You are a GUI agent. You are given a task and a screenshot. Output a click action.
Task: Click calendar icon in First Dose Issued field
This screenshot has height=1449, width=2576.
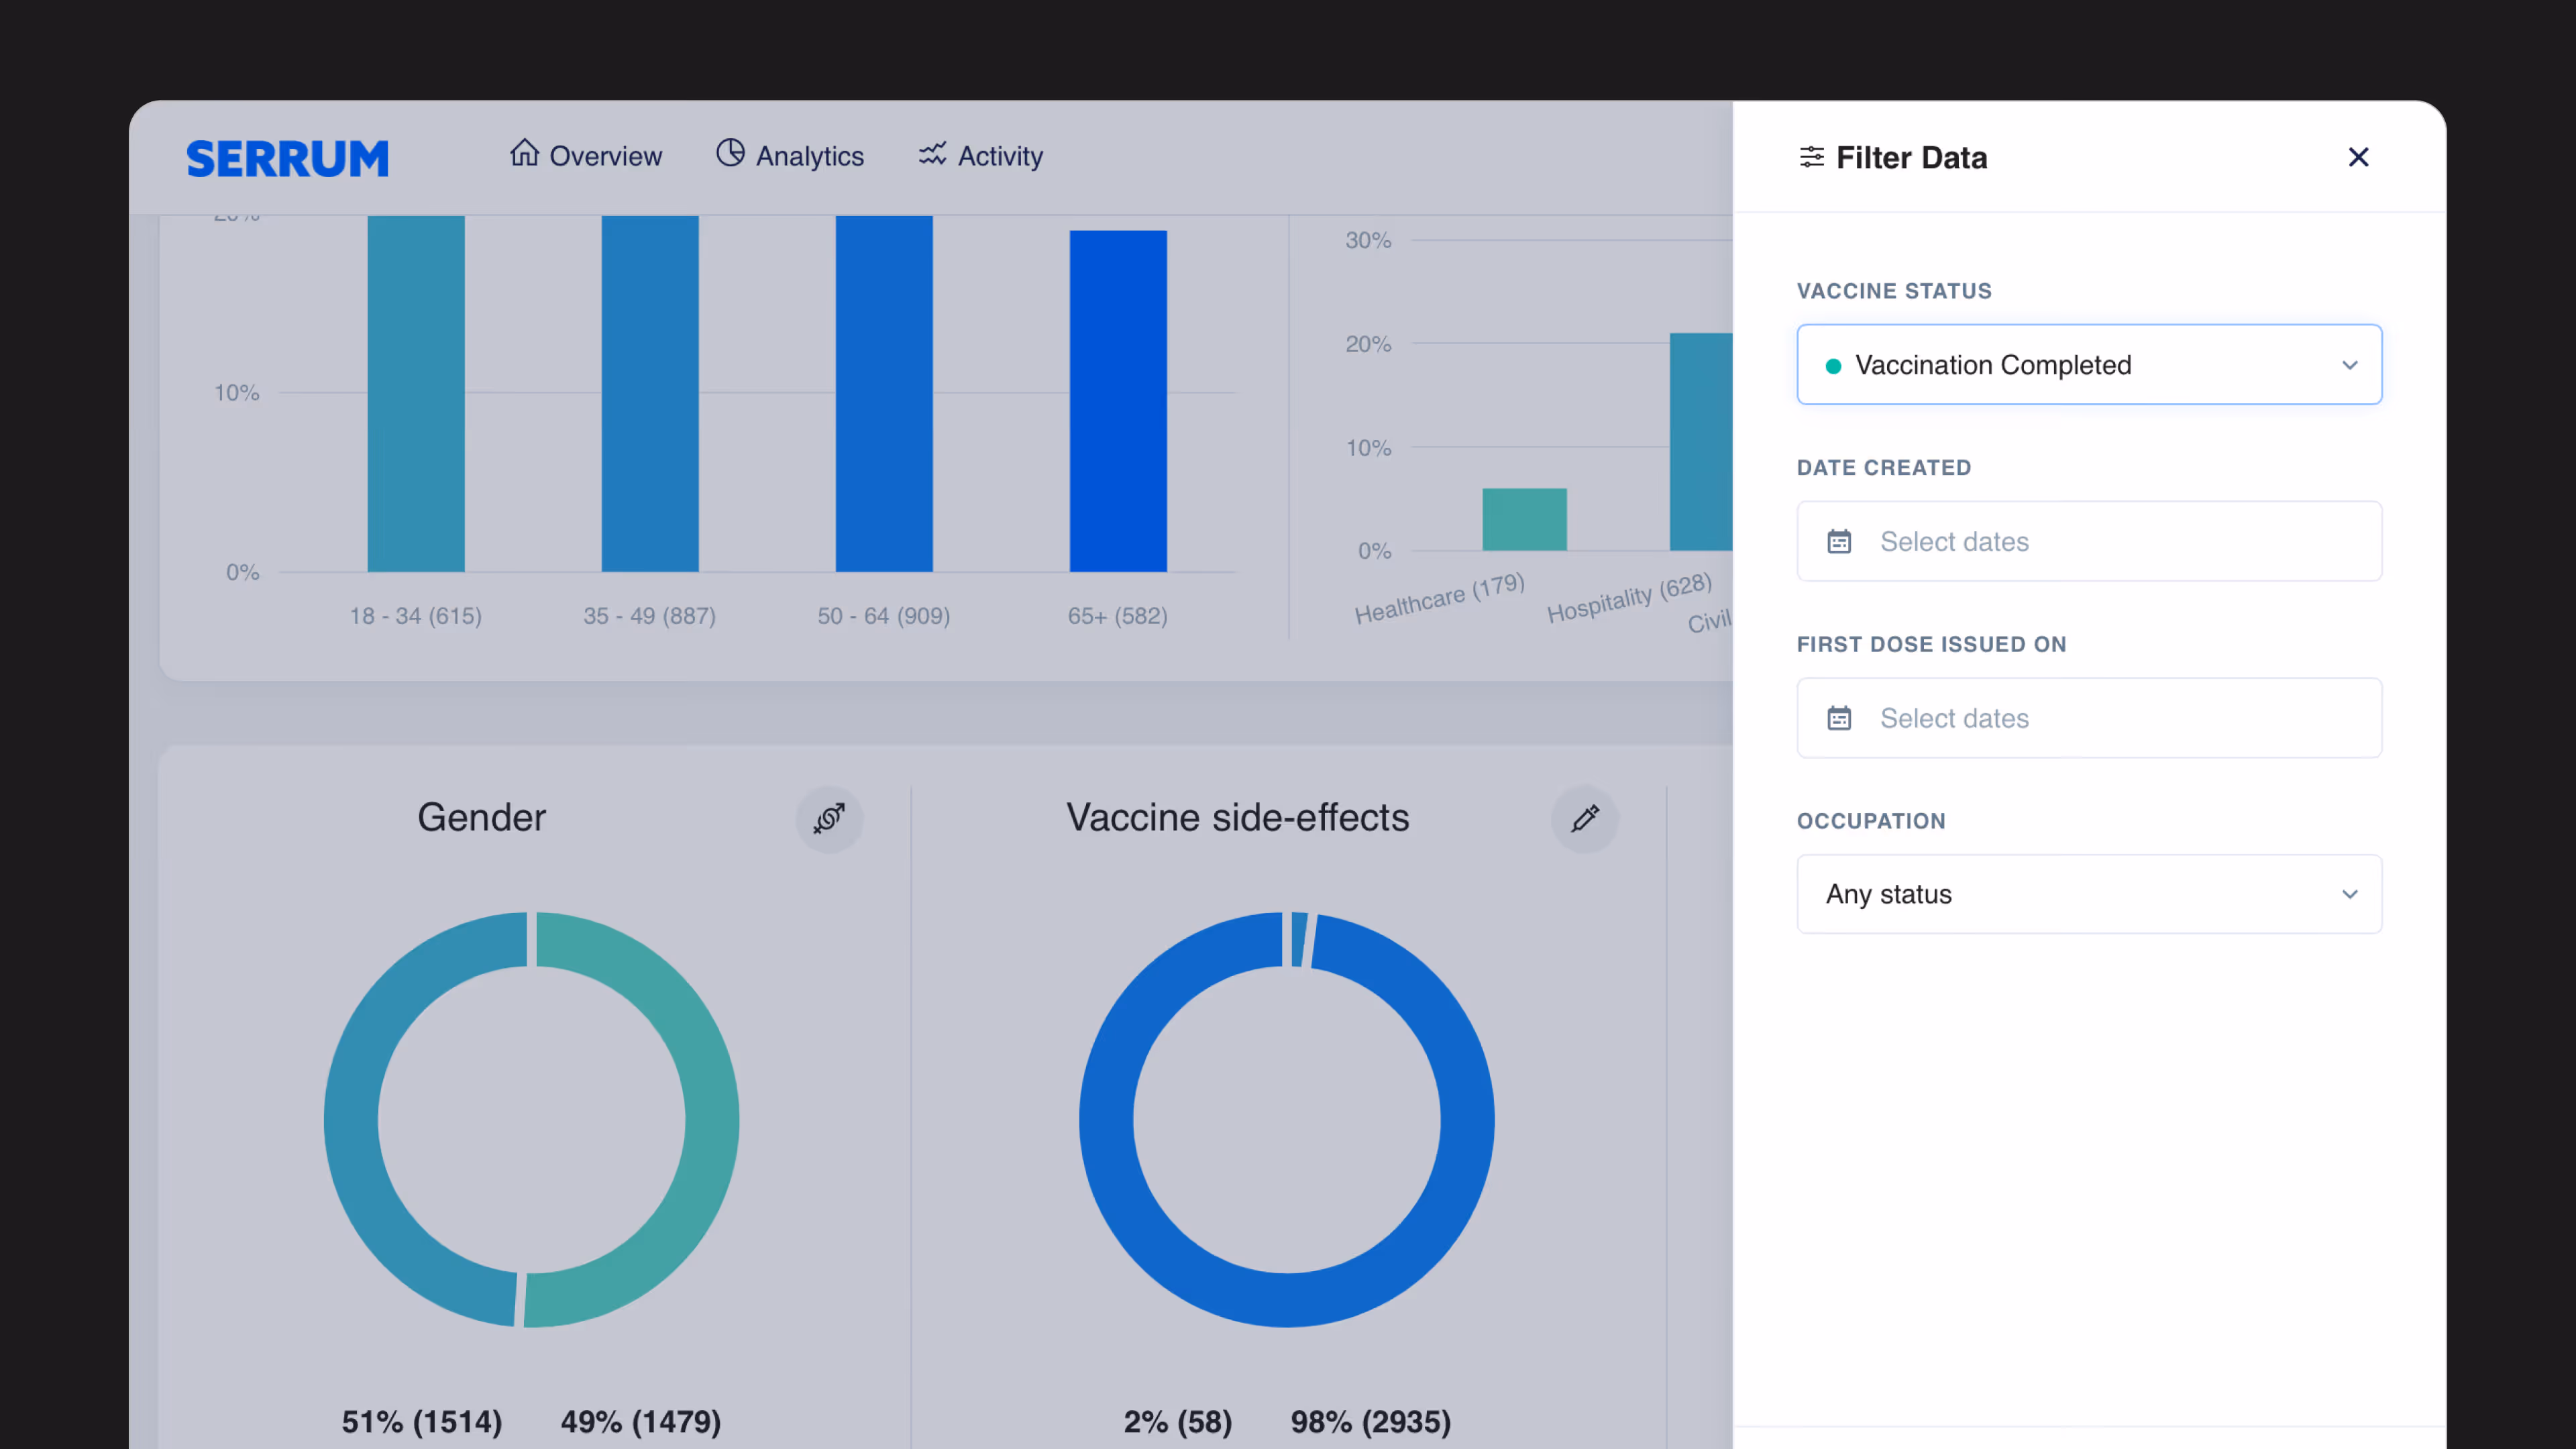pyautogui.click(x=1839, y=718)
